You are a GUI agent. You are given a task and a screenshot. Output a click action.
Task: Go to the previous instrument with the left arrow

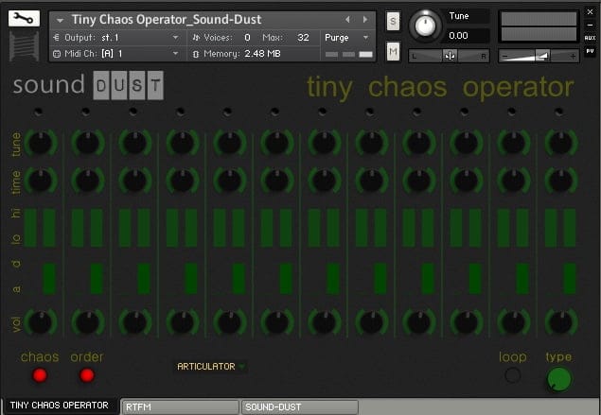click(347, 19)
